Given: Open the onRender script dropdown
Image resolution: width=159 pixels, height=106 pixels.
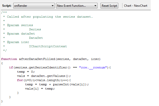Looking at the screenshot, I should pos(34,6).
